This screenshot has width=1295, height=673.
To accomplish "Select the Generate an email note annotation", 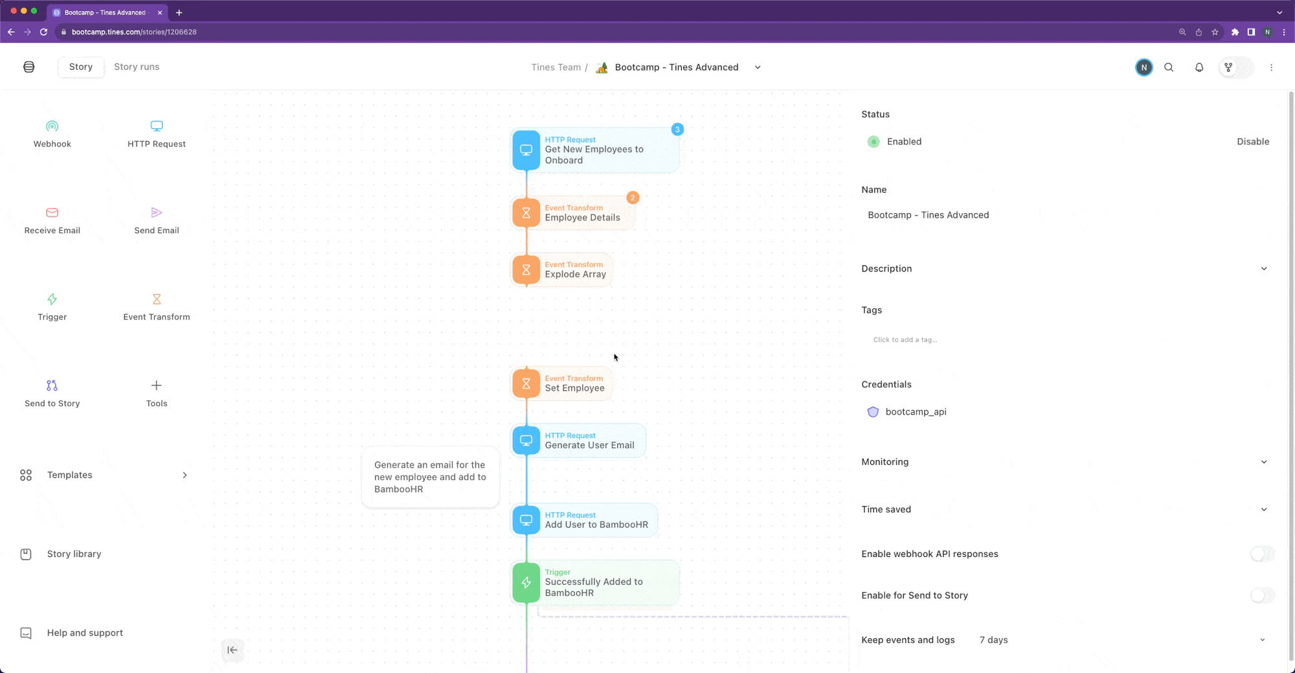I will (x=431, y=477).
